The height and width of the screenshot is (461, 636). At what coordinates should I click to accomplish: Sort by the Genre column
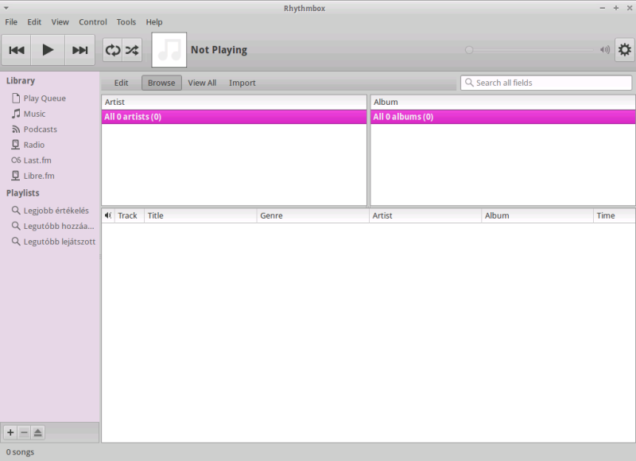(x=313, y=215)
